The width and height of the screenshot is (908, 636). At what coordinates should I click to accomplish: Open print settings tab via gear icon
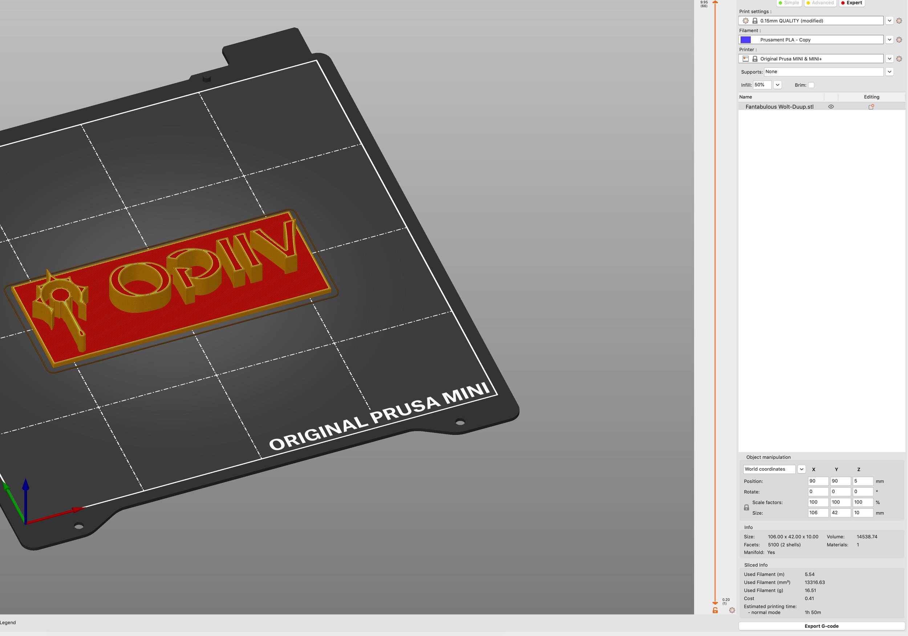(899, 21)
